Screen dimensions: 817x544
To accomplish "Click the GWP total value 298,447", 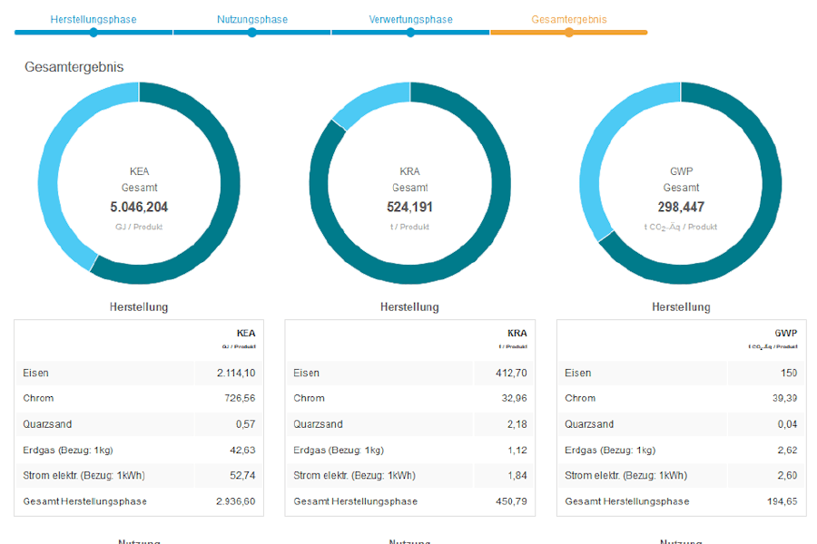I will tap(681, 207).
